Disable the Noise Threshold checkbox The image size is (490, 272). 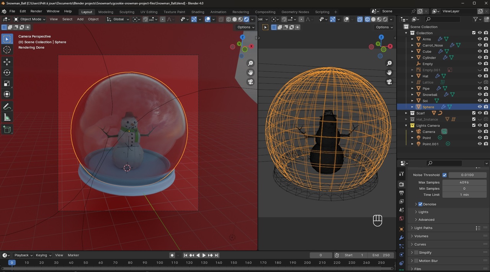click(x=444, y=175)
